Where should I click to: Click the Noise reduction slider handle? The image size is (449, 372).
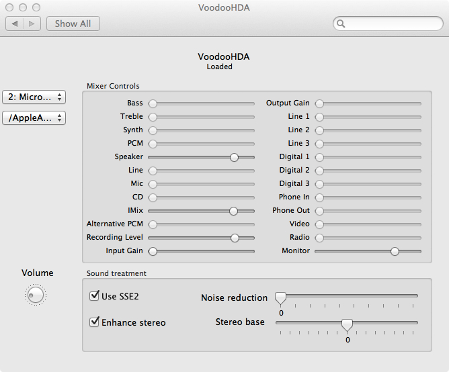[280, 298]
